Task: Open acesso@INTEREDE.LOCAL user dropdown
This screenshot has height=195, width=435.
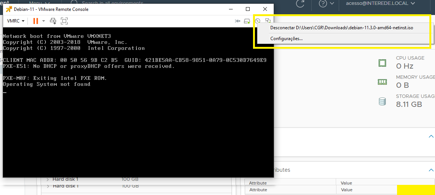Action: [x=377, y=3]
